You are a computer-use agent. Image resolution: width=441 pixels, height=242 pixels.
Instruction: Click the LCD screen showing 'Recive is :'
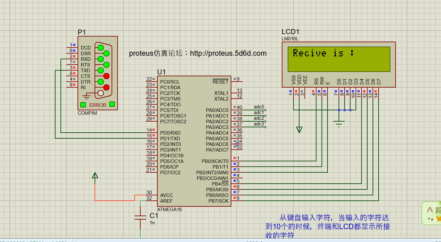coord(339,59)
